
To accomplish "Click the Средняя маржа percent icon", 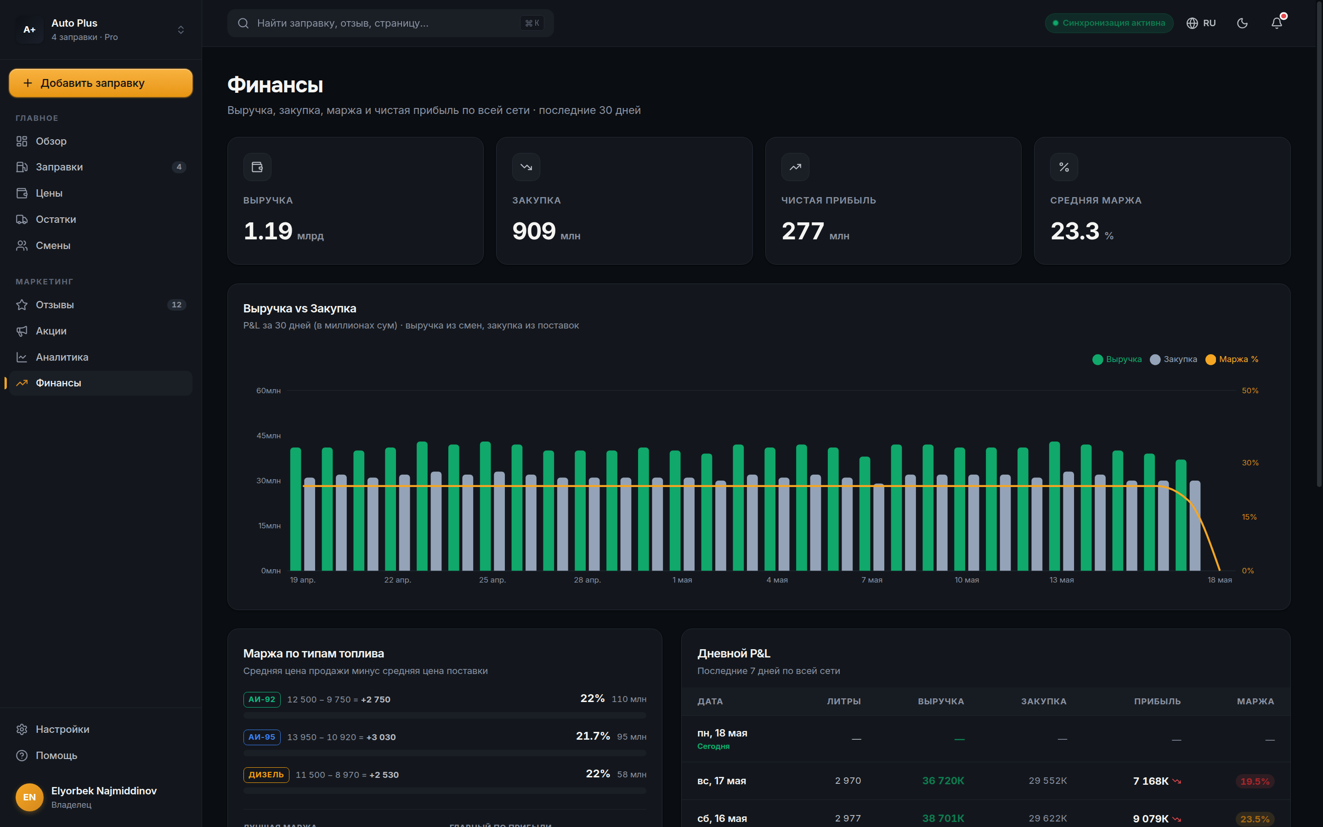I will click(x=1064, y=167).
